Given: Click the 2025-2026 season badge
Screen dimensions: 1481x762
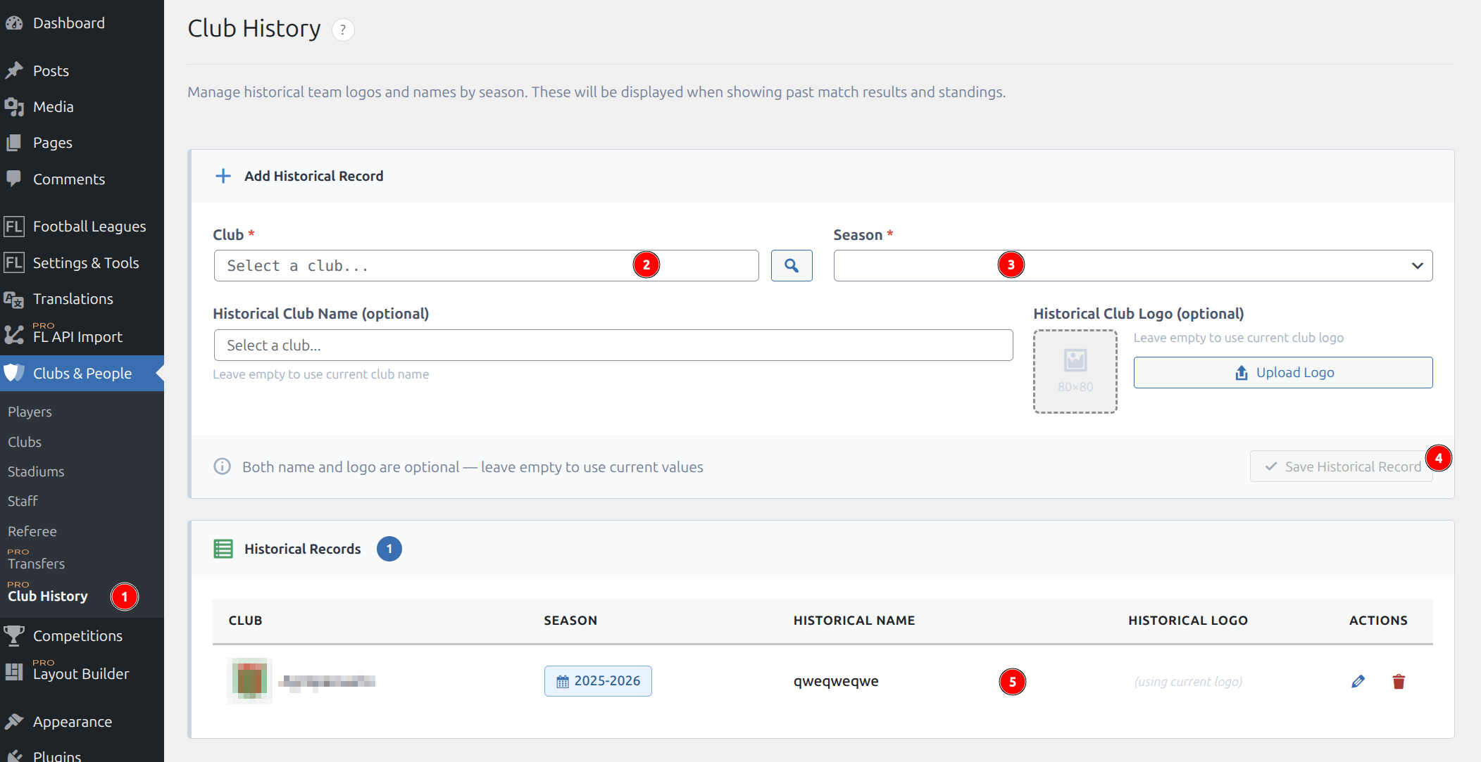Looking at the screenshot, I should click(598, 681).
